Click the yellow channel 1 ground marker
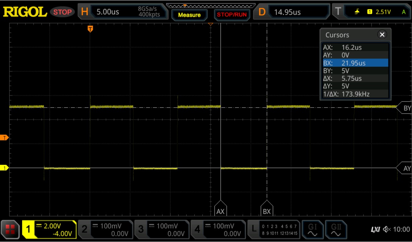The width and height of the screenshot is (412, 242). tap(4, 168)
